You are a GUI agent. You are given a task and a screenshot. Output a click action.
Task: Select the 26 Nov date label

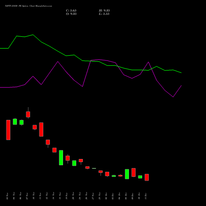coord(86,196)
